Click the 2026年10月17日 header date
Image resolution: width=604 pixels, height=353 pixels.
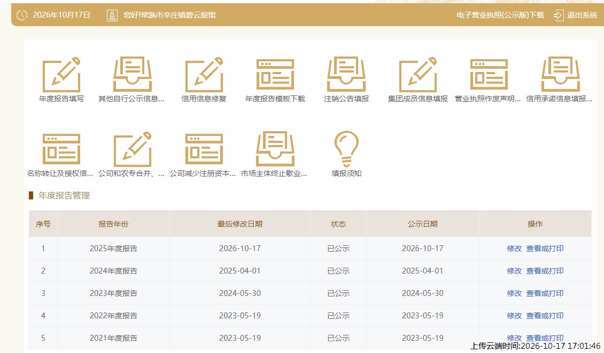61,15
